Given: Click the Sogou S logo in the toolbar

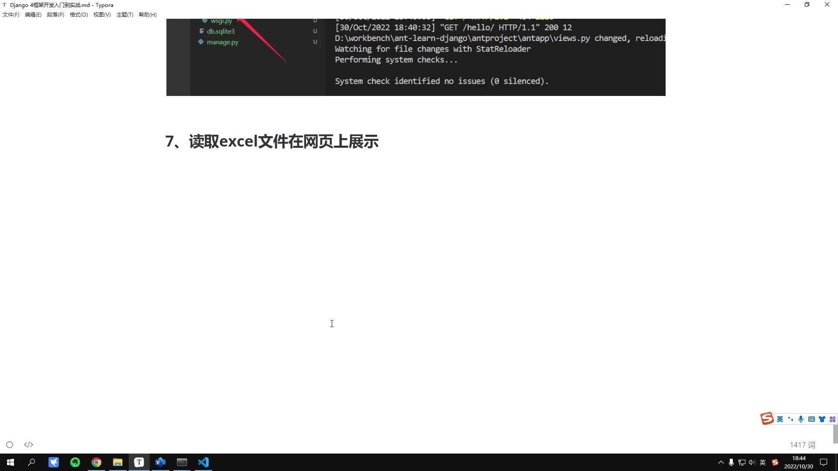Looking at the screenshot, I should pos(767,419).
